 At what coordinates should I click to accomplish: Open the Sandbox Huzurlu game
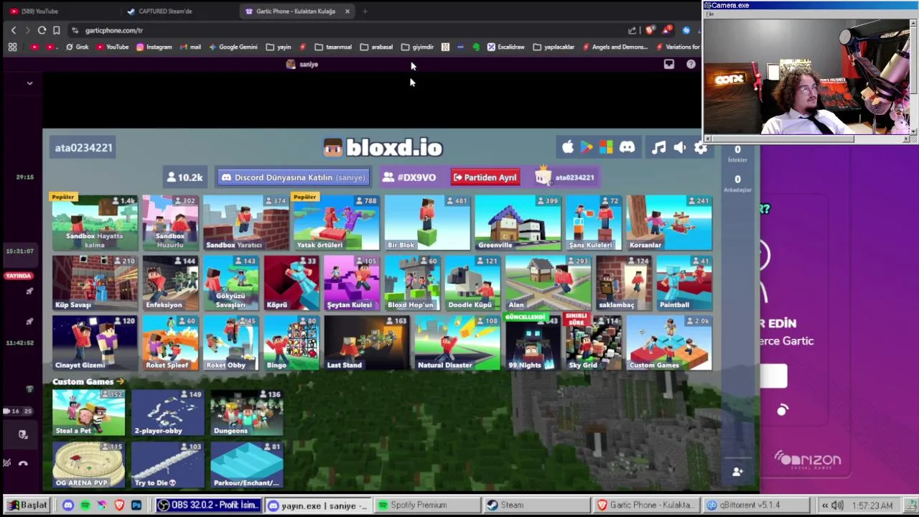[x=170, y=222]
